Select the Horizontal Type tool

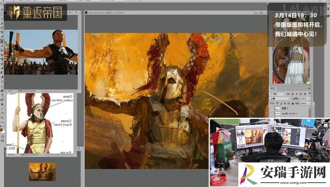tap(2, 95)
